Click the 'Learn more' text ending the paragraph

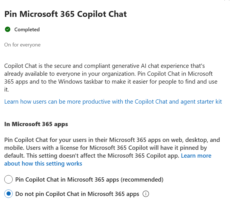pos(196,156)
